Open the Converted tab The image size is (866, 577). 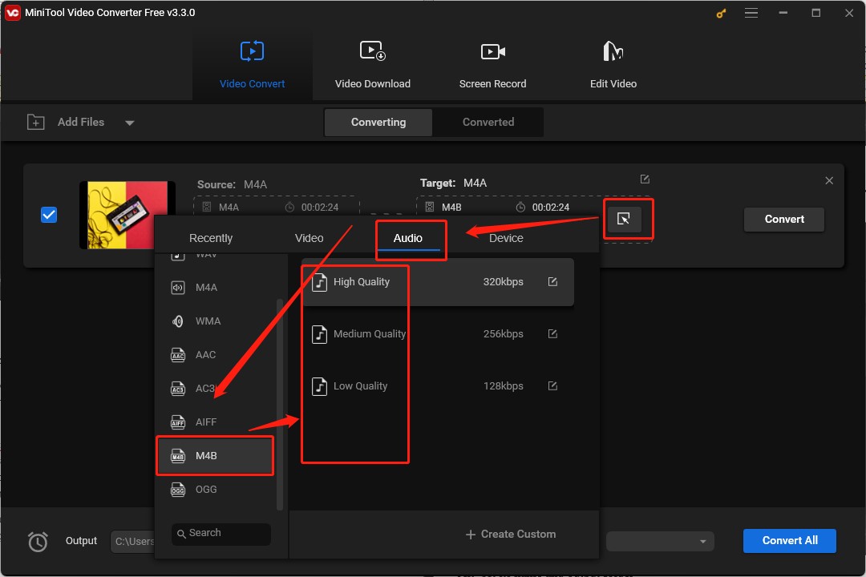pos(488,122)
